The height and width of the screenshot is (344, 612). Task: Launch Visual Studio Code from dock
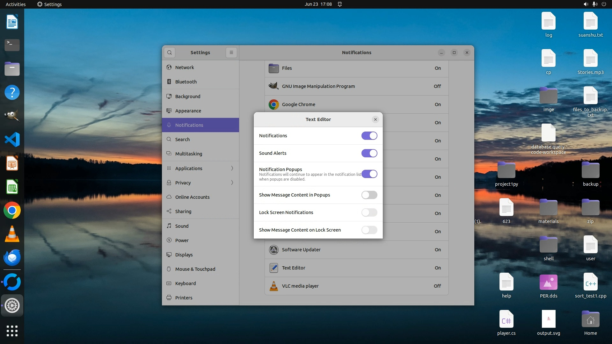[12, 140]
